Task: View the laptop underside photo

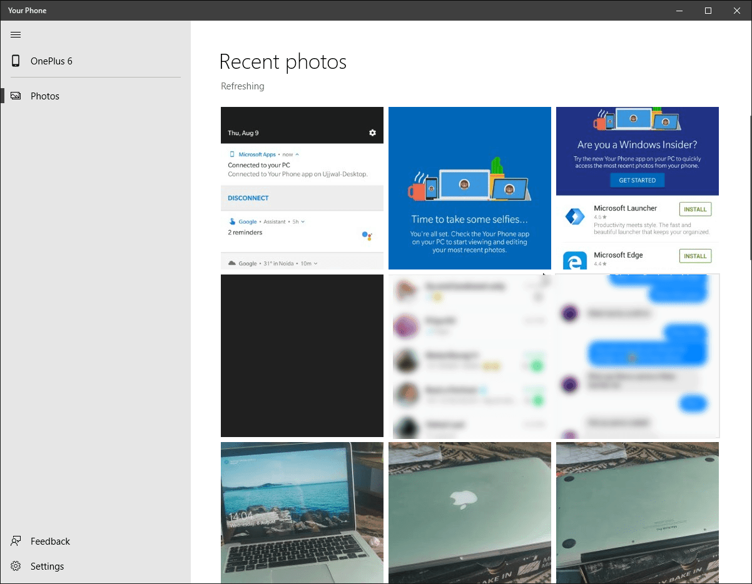Action: click(638, 513)
